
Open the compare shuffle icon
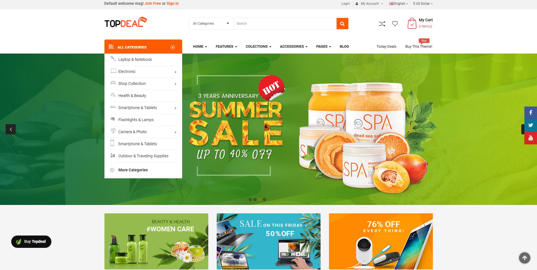coord(382,24)
